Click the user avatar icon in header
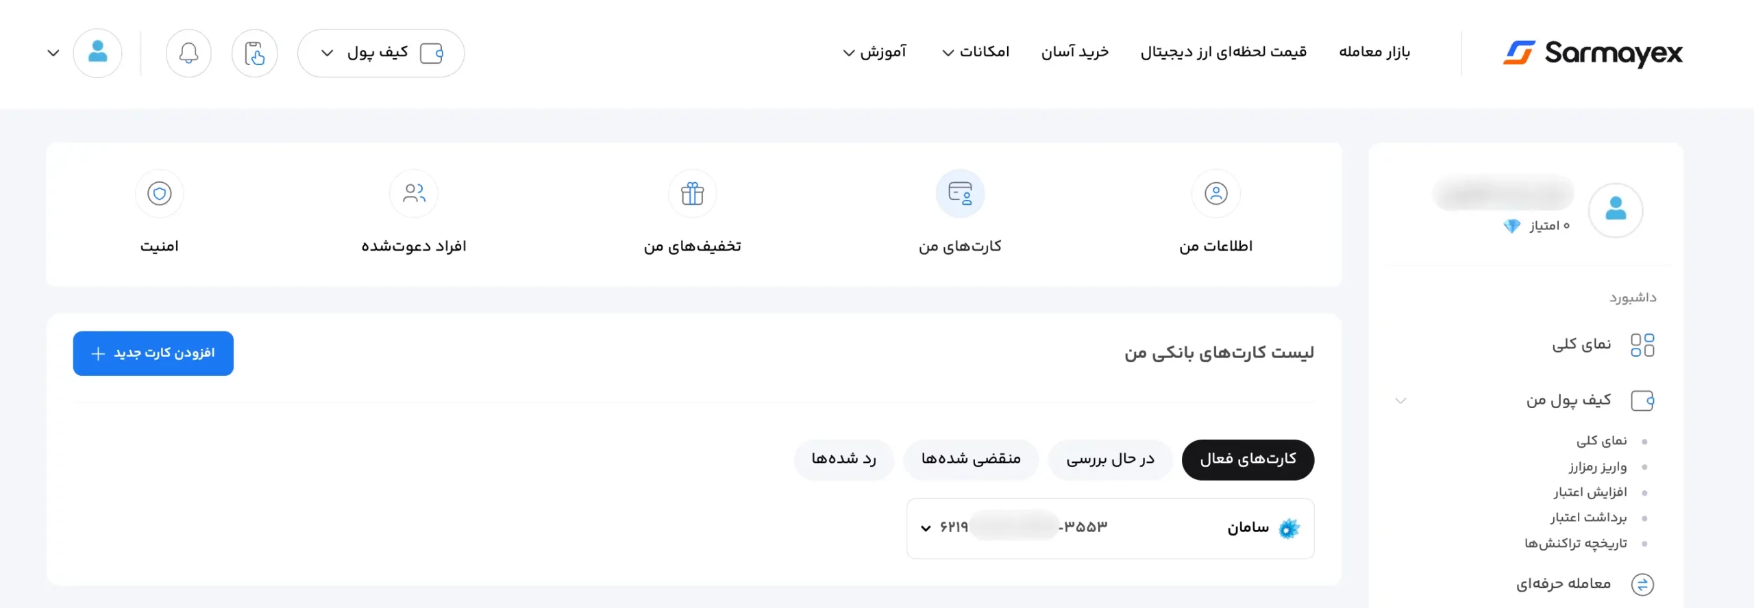 pos(98,53)
